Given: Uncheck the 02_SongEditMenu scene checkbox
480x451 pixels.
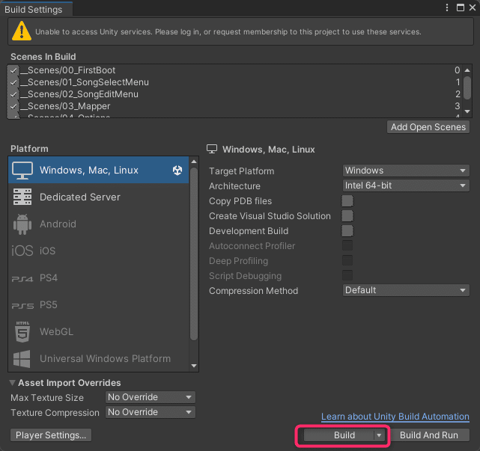Looking at the screenshot, I should point(13,94).
